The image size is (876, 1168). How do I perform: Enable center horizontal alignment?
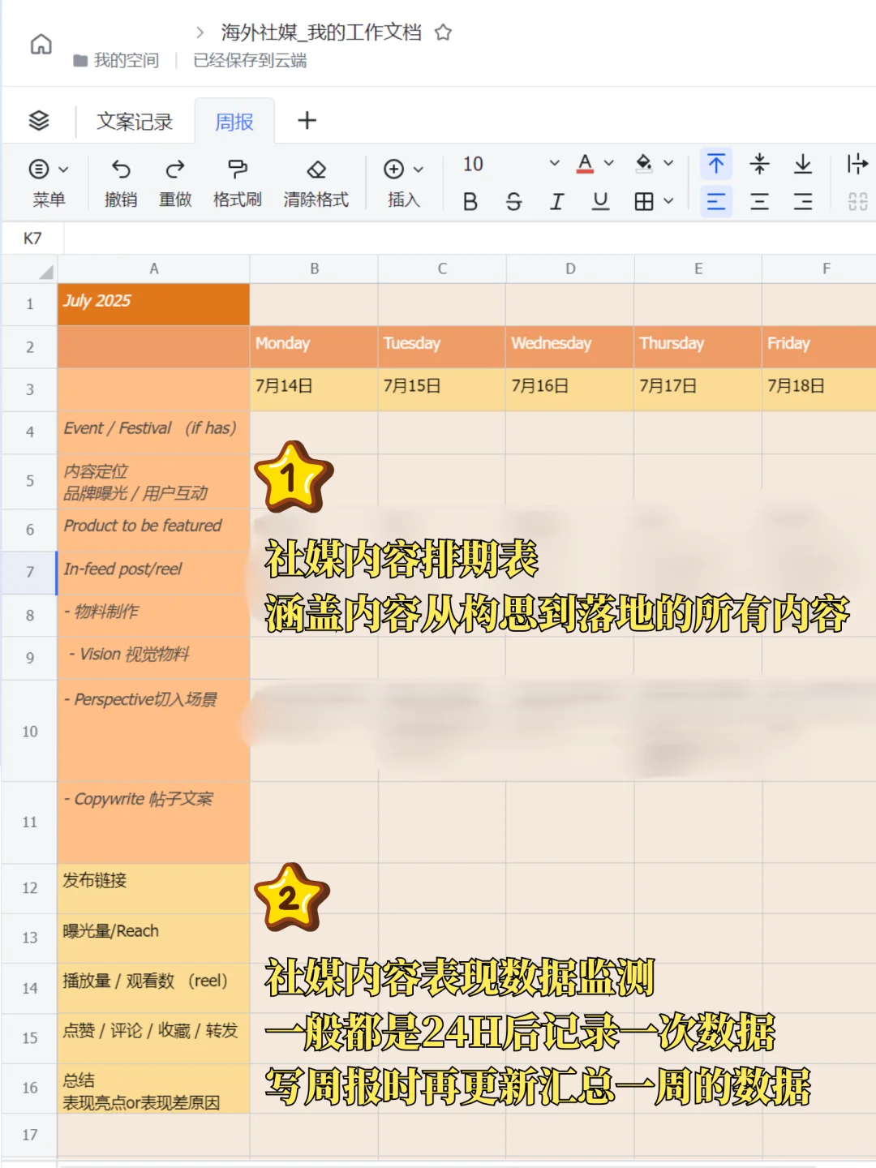[760, 201]
